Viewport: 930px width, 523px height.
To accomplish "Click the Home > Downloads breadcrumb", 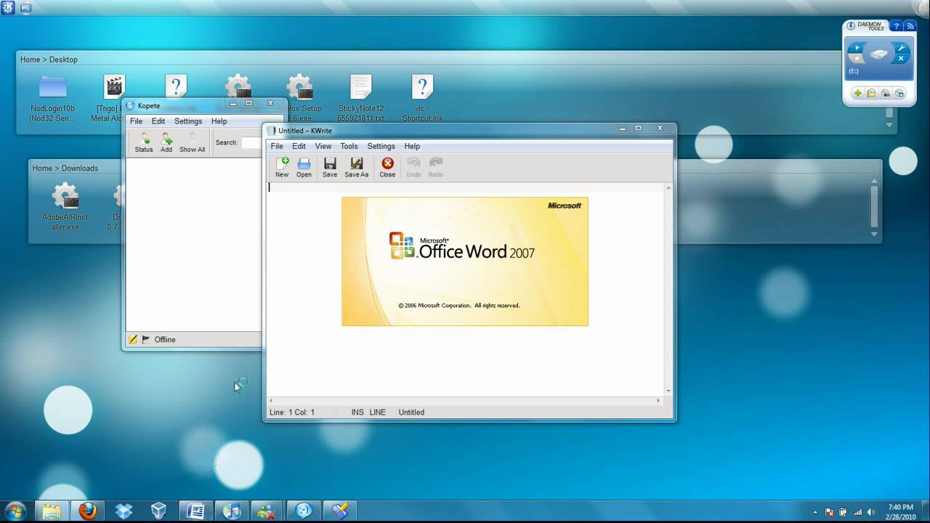I will pos(65,168).
